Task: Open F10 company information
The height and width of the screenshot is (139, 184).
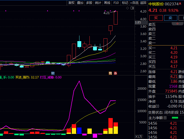Action: [x=116, y=3]
